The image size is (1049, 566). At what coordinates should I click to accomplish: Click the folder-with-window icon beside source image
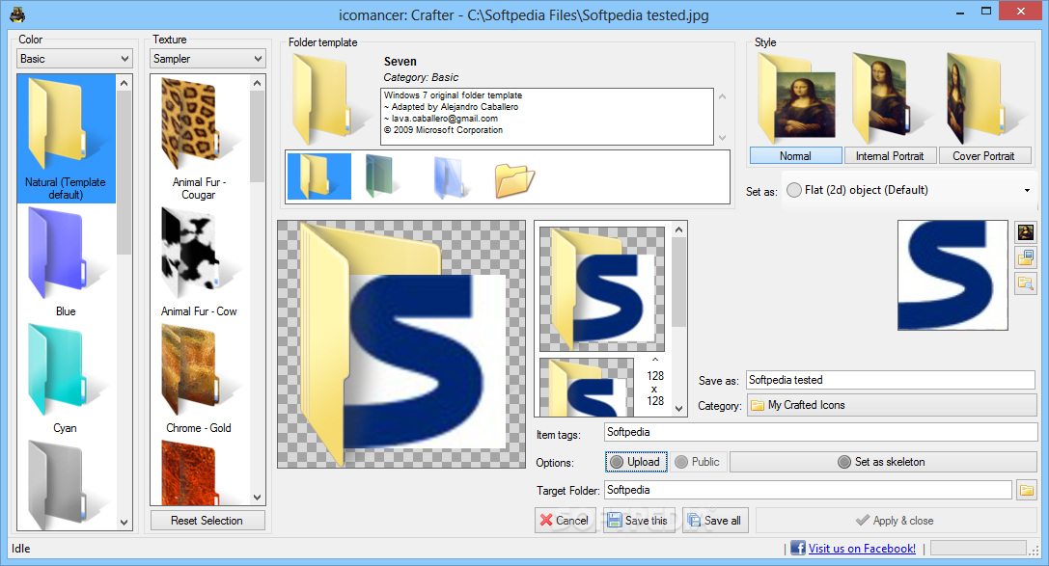[1026, 257]
